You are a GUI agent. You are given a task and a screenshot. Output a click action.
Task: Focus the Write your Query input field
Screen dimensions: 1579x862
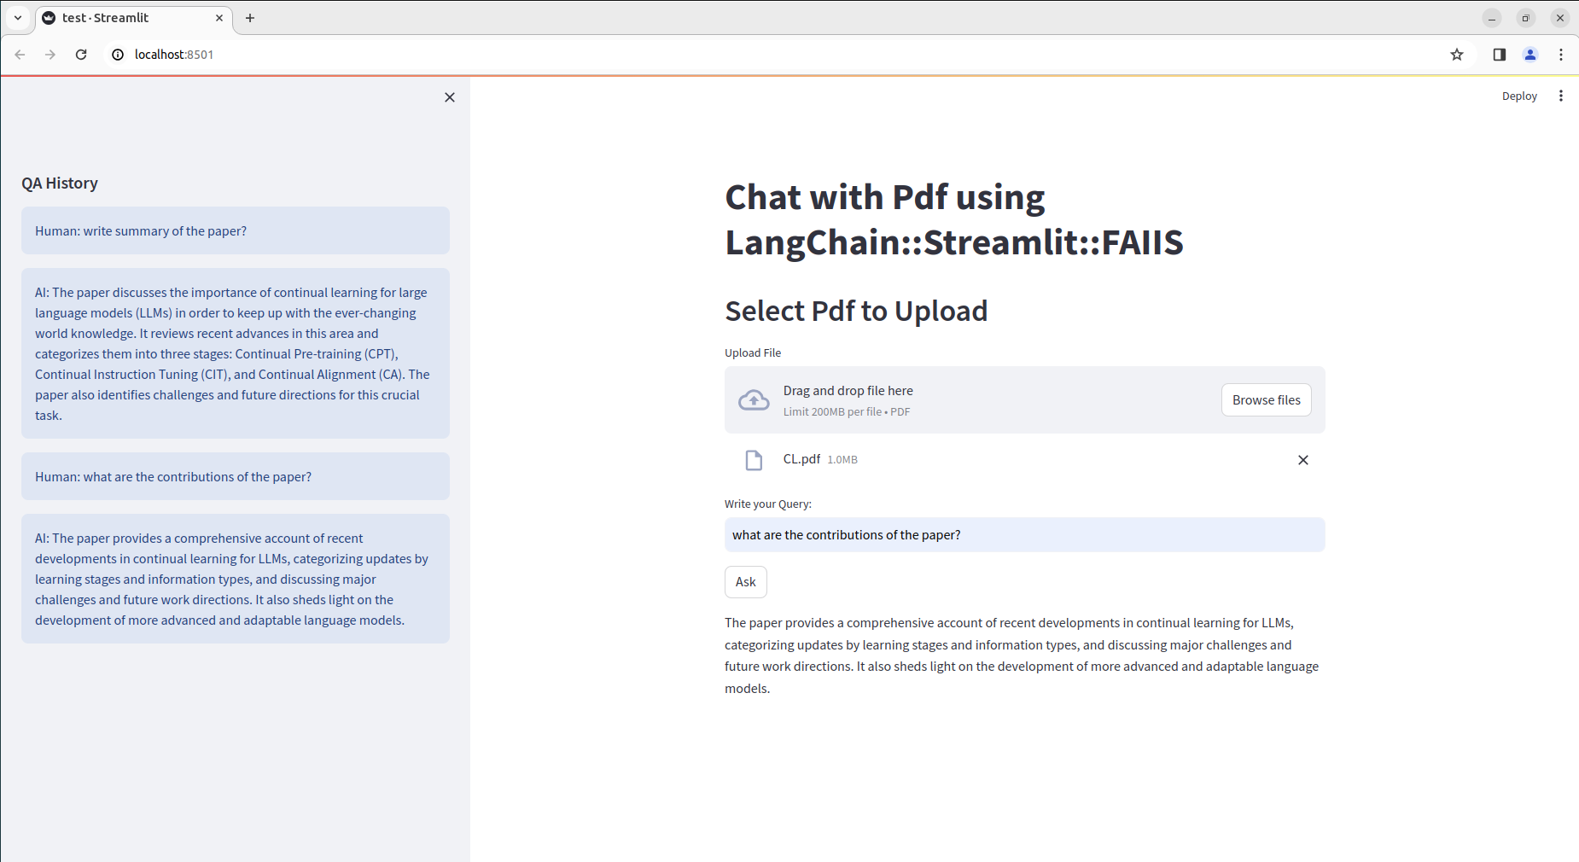1024,535
